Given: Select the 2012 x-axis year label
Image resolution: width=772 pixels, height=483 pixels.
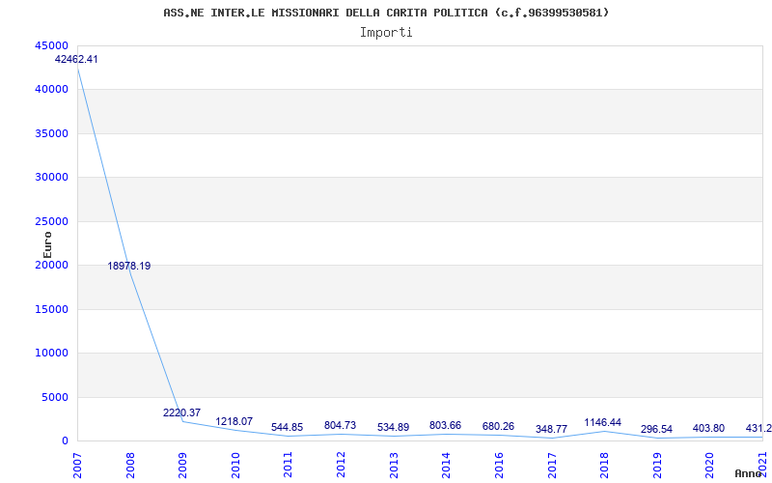Looking at the screenshot, I should click(341, 465).
